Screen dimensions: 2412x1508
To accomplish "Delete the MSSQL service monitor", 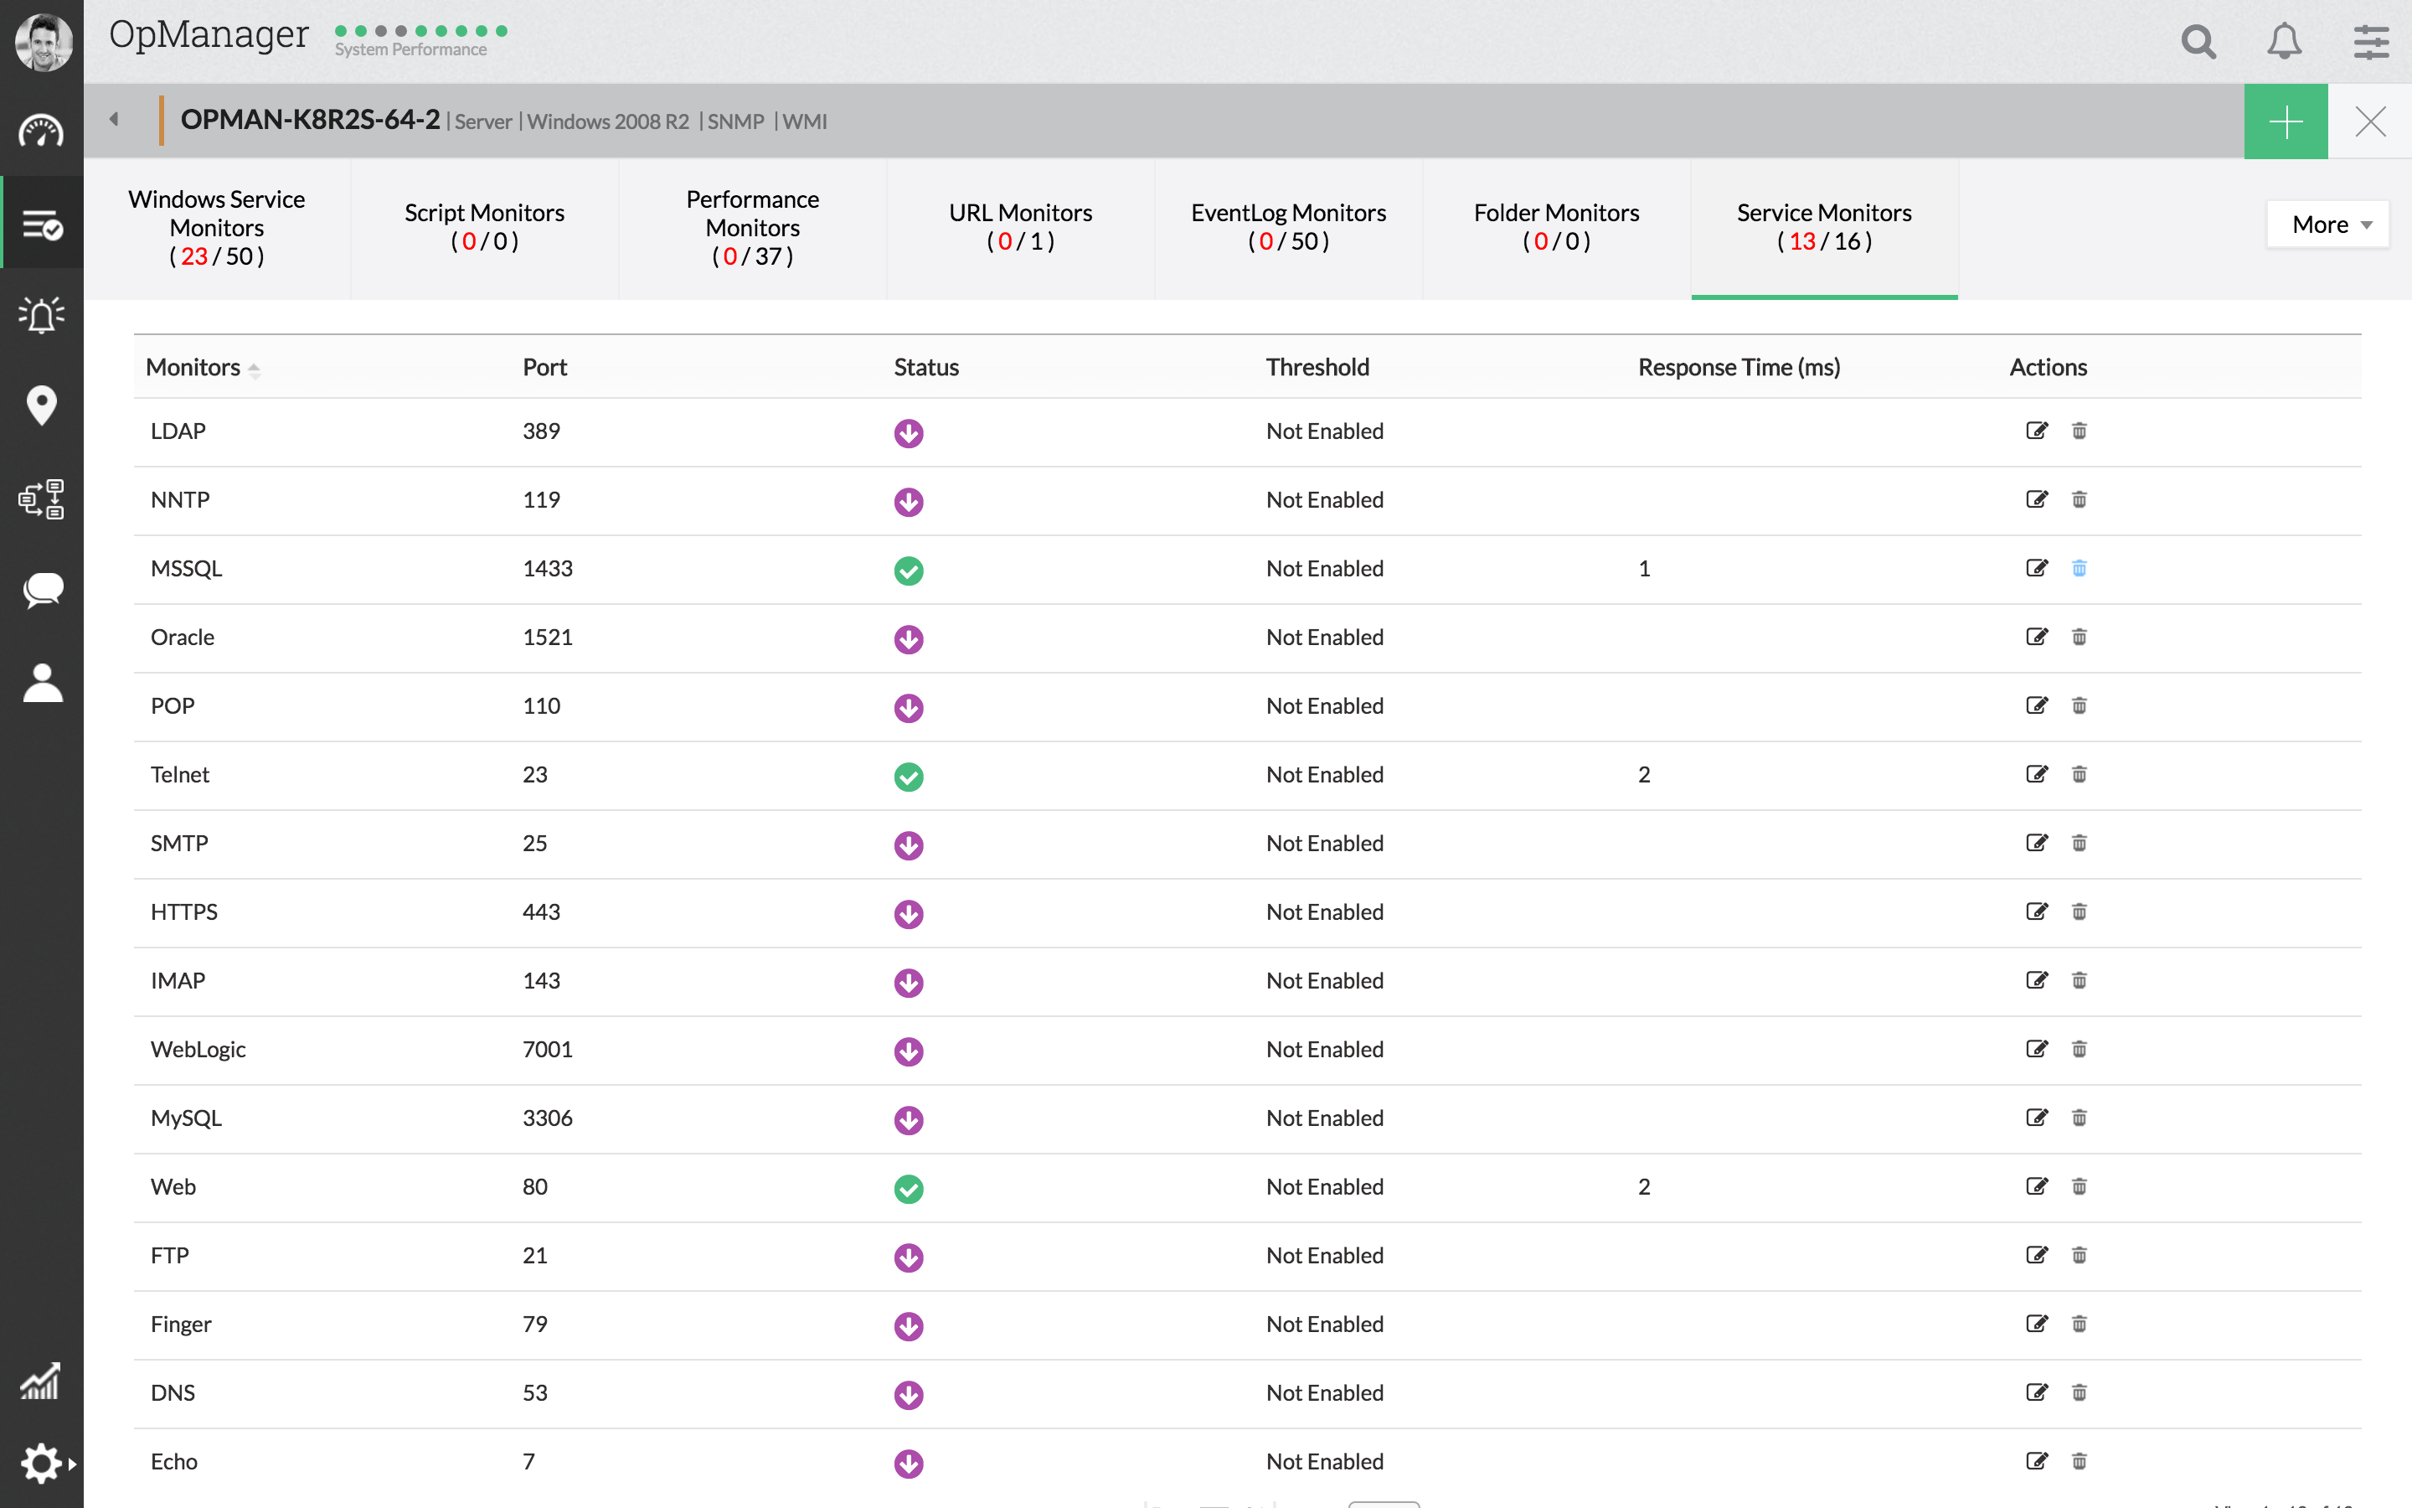I will tap(2080, 569).
